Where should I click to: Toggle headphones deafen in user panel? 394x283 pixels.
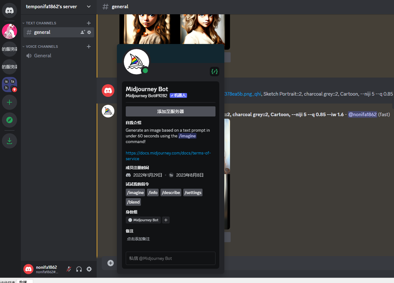tap(79, 269)
